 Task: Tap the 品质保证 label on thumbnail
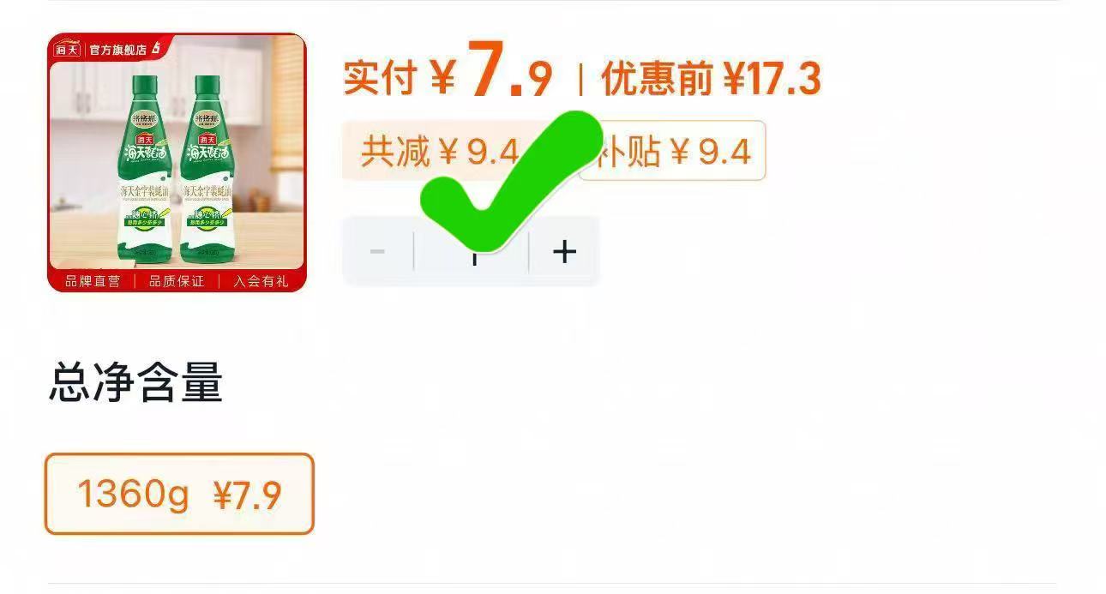tap(177, 281)
